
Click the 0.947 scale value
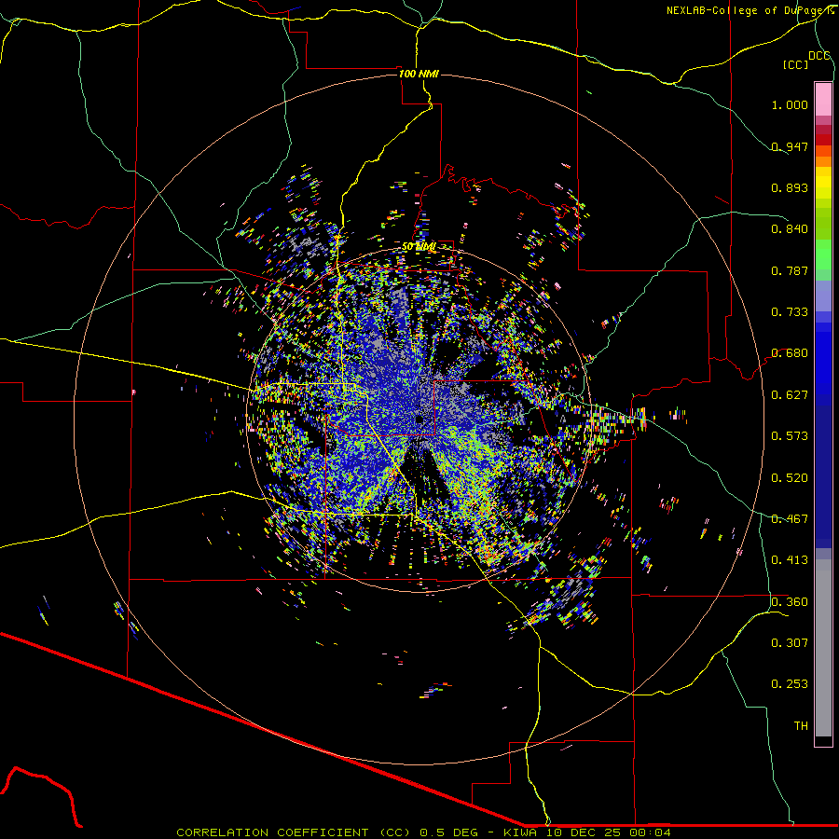[x=790, y=146]
